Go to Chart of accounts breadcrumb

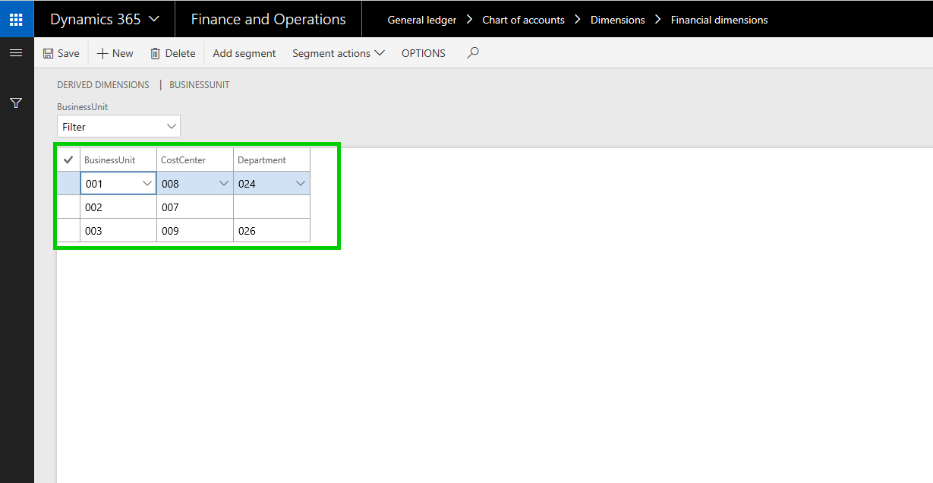pyautogui.click(x=523, y=20)
